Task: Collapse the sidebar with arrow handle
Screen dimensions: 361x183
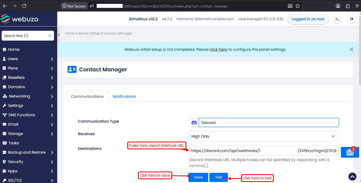Action: pos(59,35)
